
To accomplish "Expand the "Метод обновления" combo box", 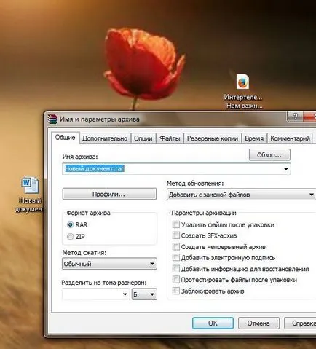I will (x=241, y=195).
